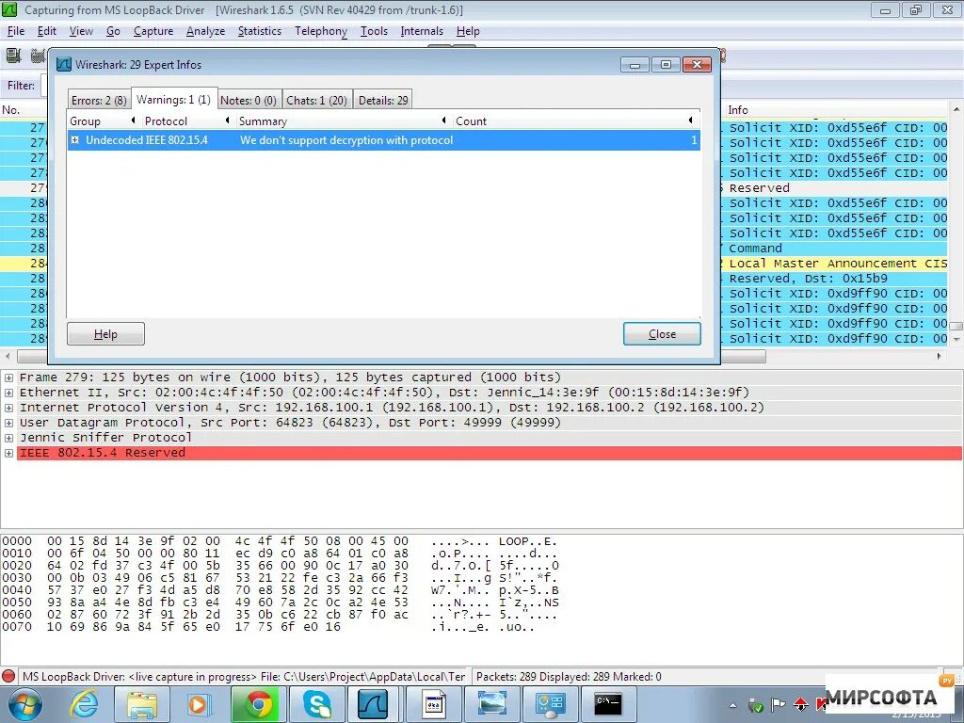Open Windows Media Player from taskbar
The width and height of the screenshot is (964, 723).
point(198,704)
